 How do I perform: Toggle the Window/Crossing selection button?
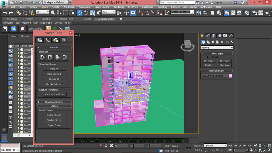[x=72, y=13]
